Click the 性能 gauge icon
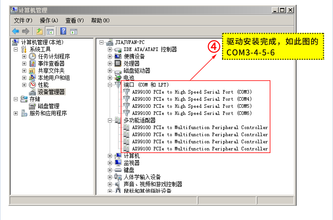333x220 pixels. (32, 85)
